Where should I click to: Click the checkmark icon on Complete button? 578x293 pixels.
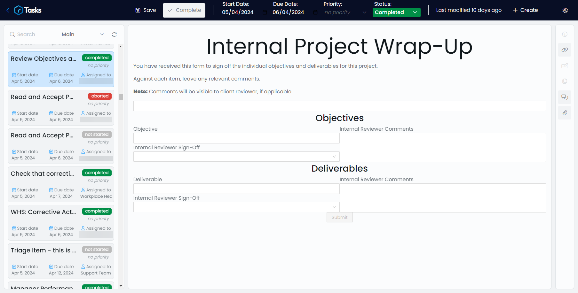pyautogui.click(x=170, y=10)
